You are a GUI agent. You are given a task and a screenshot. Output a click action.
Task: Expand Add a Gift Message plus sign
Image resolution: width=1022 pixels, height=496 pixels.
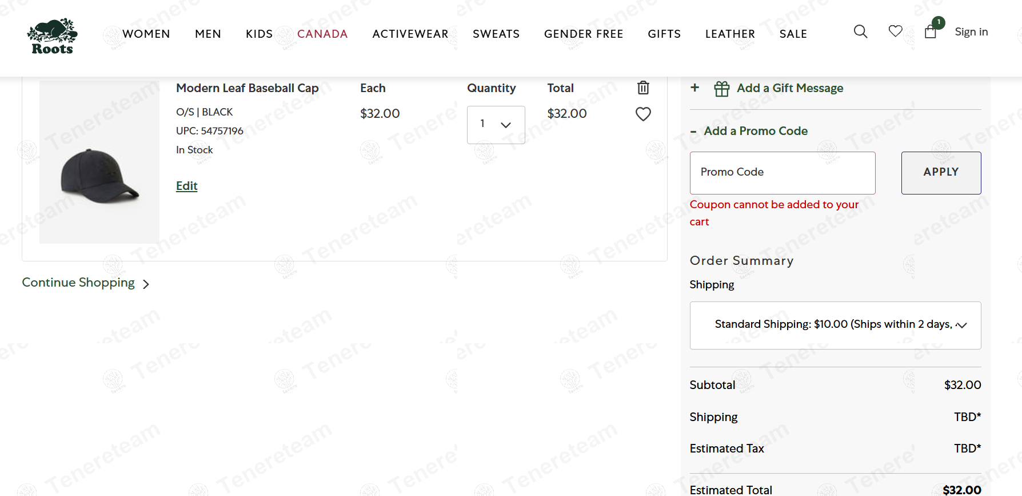click(x=694, y=88)
